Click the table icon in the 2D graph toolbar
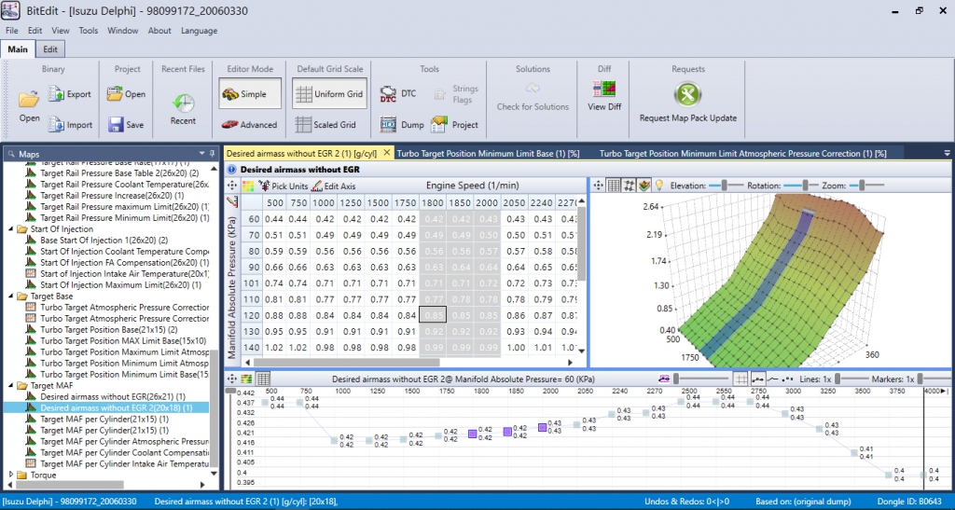 coord(263,379)
